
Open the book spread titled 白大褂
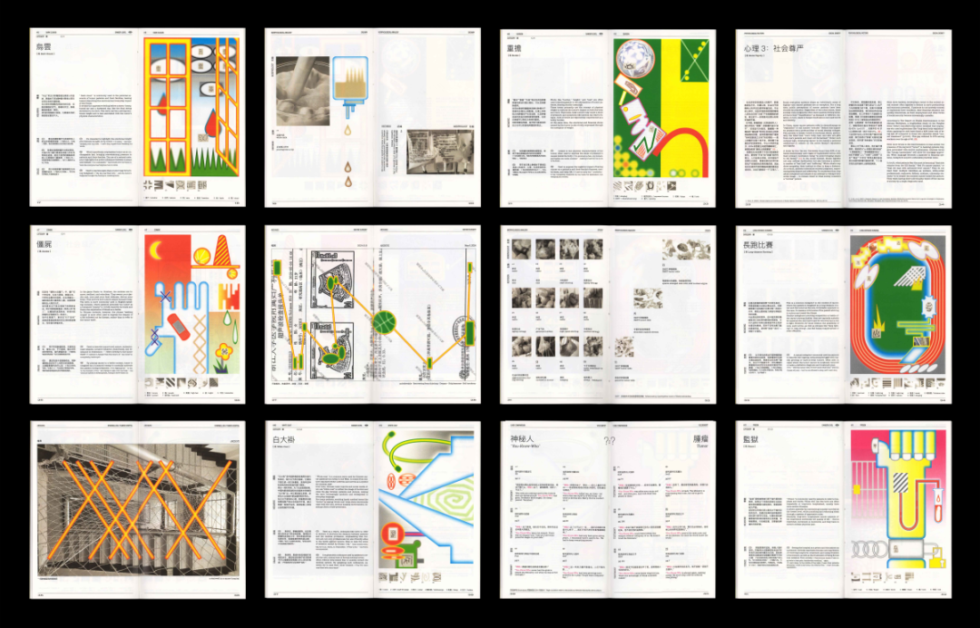point(373,510)
